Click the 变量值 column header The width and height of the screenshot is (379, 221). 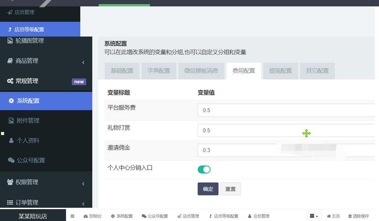tap(206, 93)
